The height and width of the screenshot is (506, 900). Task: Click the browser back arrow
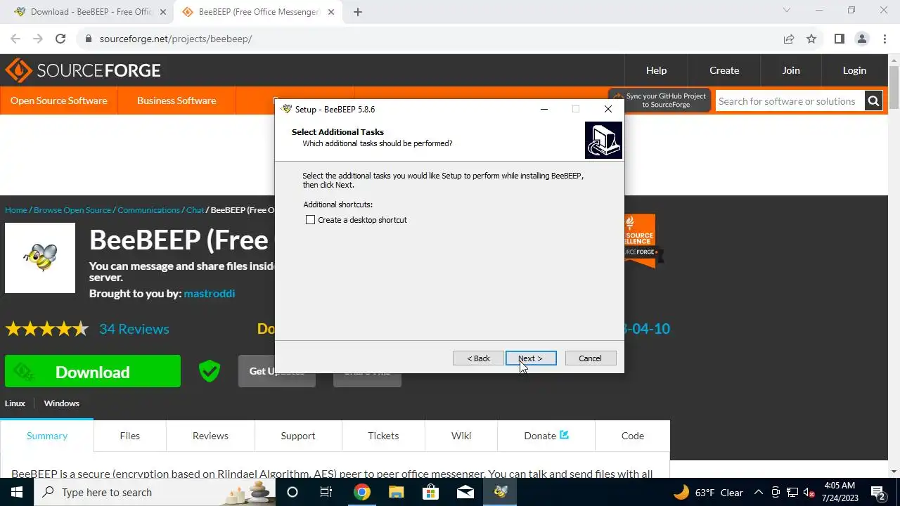pos(15,39)
